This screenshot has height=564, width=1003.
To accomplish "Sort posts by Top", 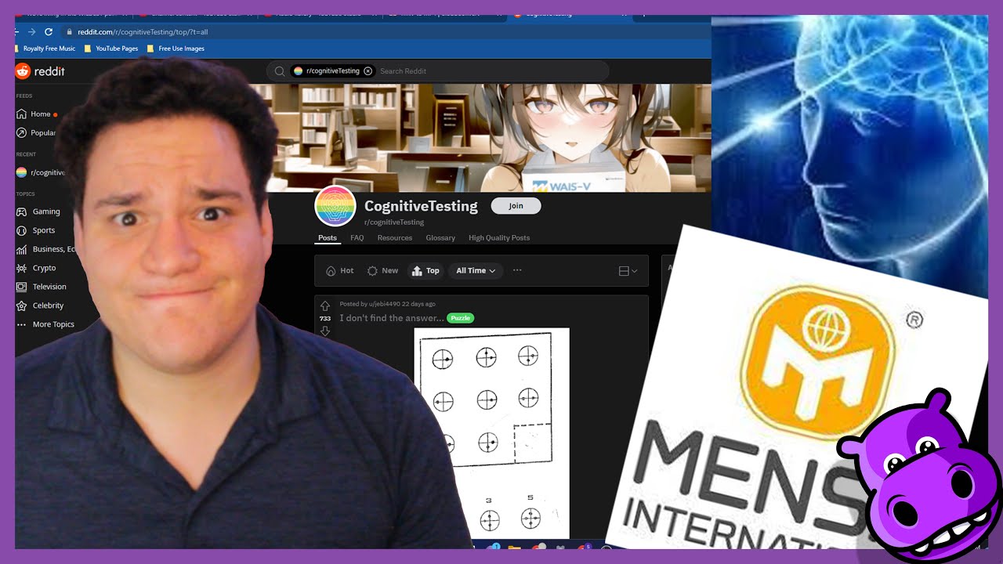I will click(x=425, y=270).
